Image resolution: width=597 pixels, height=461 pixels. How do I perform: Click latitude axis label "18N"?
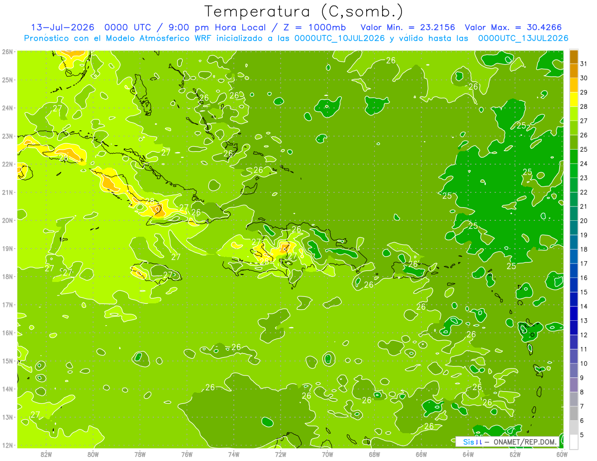[7, 277]
